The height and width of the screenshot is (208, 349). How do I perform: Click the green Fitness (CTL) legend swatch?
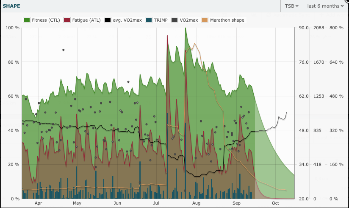click(27, 20)
